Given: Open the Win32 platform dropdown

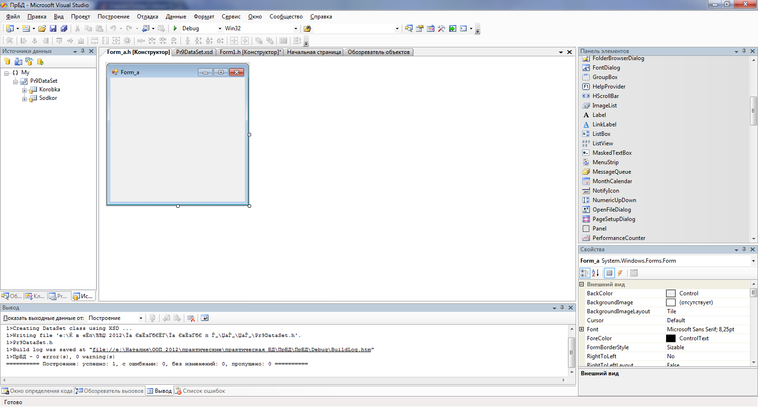Looking at the screenshot, I should click(x=296, y=28).
